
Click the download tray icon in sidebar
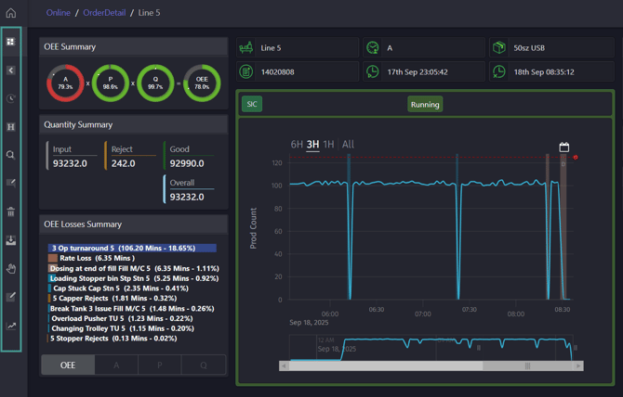tap(11, 240)
